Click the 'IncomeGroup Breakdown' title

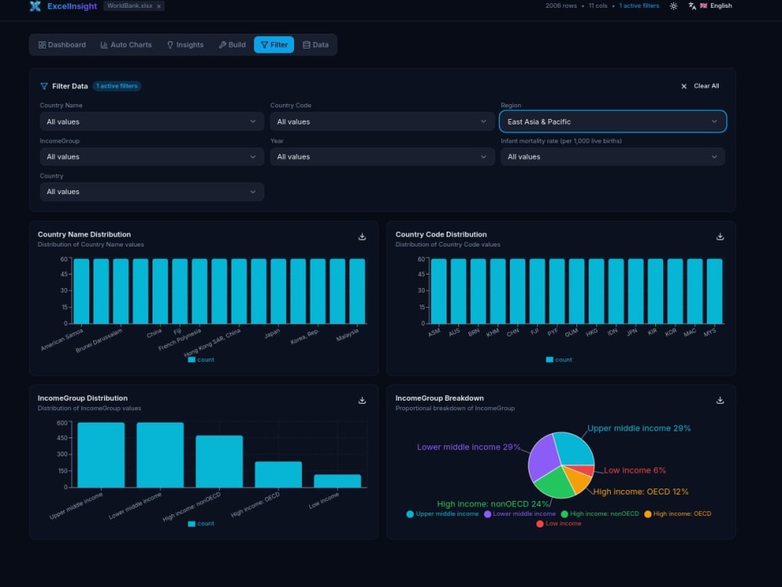(439, 398)
